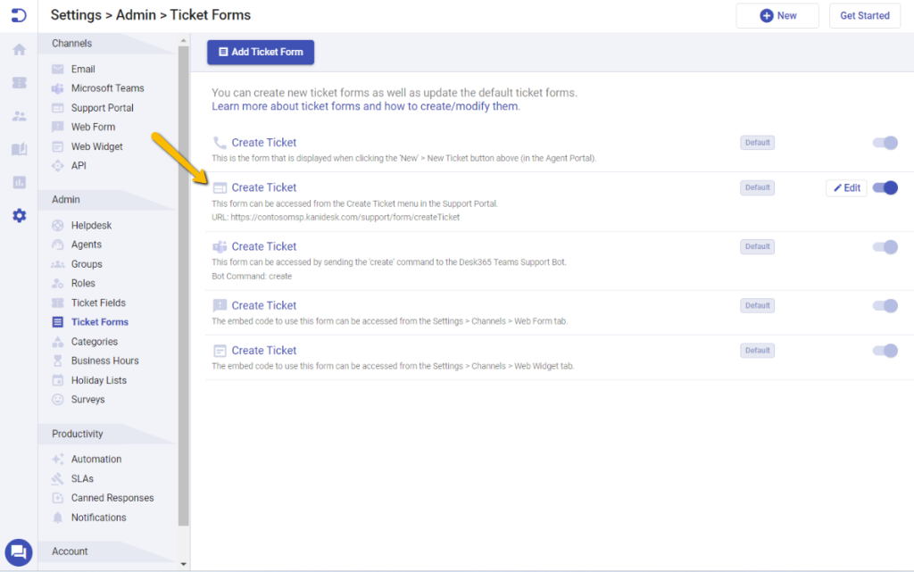
Task: Click the Web Widget channel icon
Action: [58, 146]
